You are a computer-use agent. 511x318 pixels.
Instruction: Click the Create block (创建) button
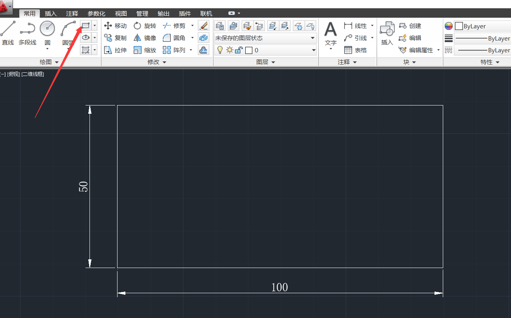pyautogui.click(x=410, y=26)
